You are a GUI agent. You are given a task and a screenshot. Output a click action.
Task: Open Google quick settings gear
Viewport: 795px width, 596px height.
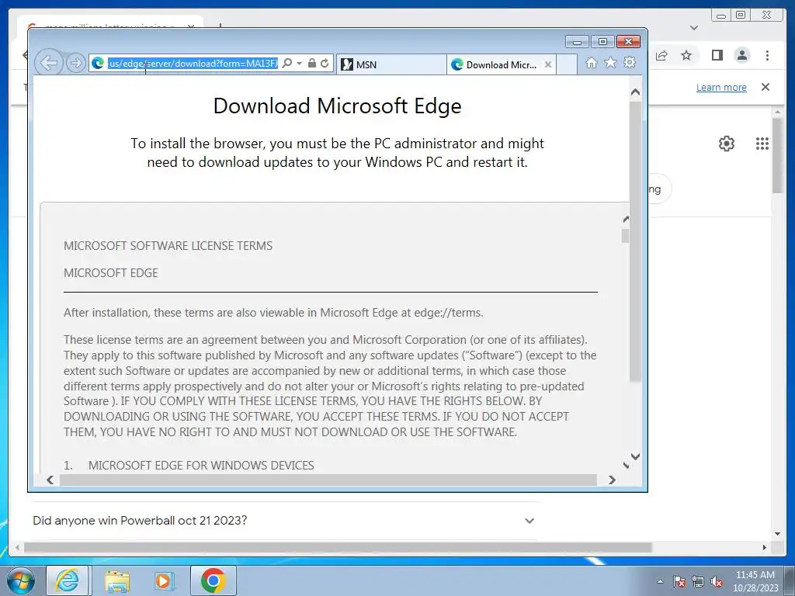[727, 144]
